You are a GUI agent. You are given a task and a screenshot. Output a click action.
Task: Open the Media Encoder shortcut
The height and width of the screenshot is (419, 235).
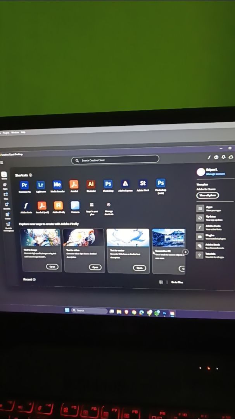57,184
